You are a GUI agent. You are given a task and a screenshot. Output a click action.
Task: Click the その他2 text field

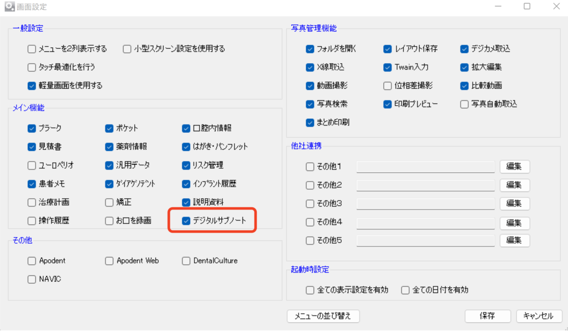425,185
